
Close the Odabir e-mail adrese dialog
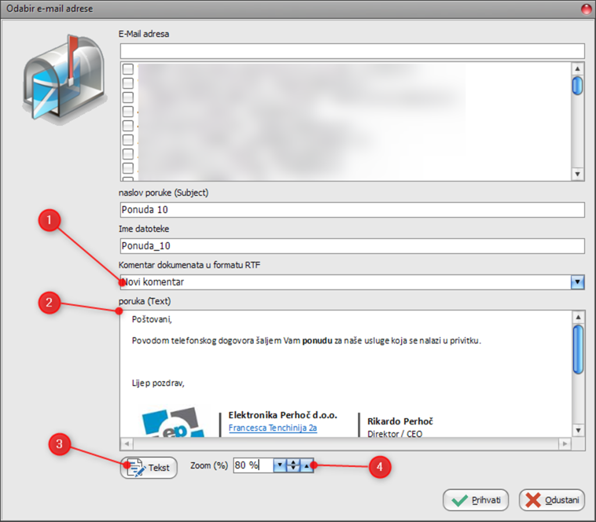click(x=586, y=9)
